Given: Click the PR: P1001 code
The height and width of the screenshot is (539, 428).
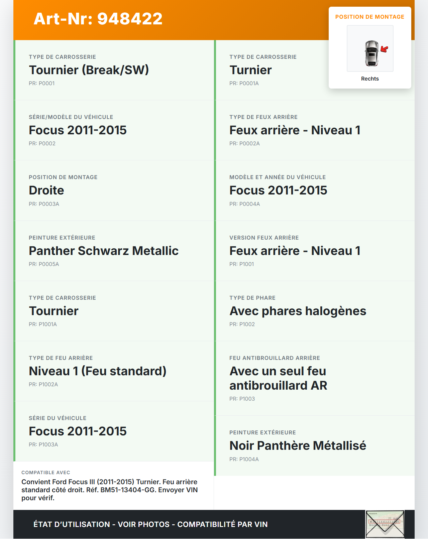Looking at the screenshot, I should (241, 264).
